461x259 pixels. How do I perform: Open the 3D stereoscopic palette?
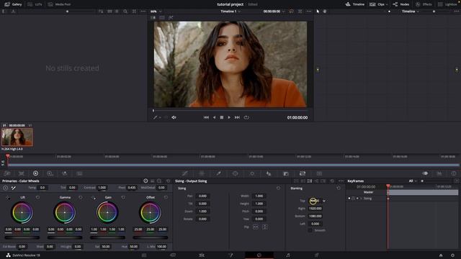tap(319, 173)
